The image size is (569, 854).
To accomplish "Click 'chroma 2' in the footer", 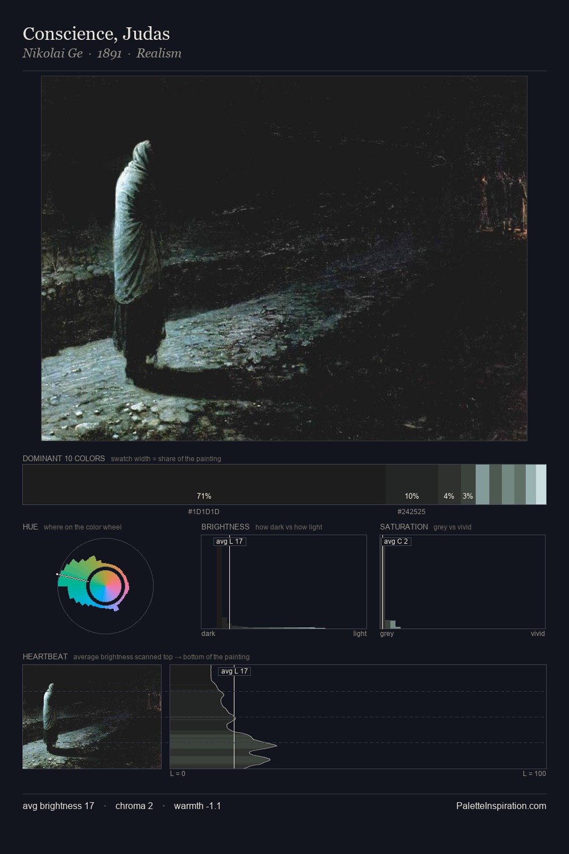I will [x=134, y=806].
